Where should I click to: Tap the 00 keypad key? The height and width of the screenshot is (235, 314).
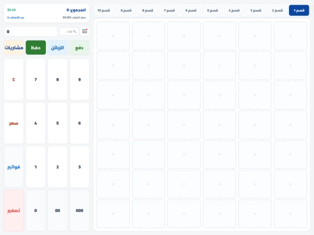click(x=58, y=211)
